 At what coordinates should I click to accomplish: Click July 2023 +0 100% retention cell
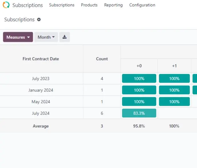pyautogui.click(x=139, y=78)
